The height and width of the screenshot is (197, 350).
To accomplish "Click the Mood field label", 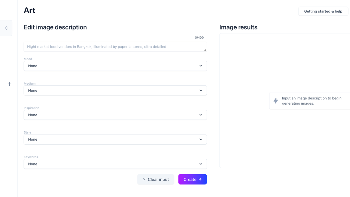I will pyautogui.click(x=28, y=59).
